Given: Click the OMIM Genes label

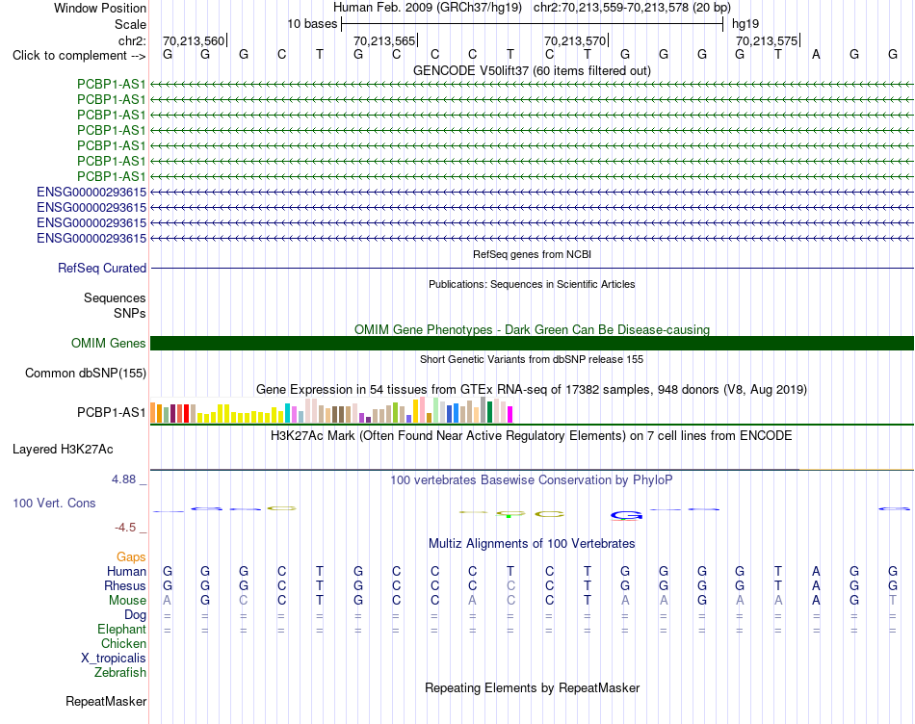Looking at the screenshot, I should pos(109,343).
